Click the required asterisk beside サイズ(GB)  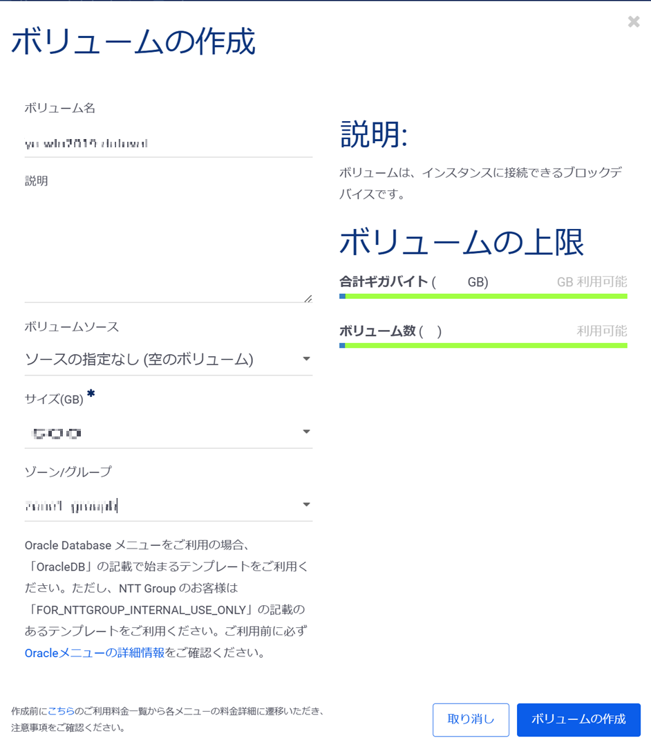pyautogui.click(x=91, y=394)
